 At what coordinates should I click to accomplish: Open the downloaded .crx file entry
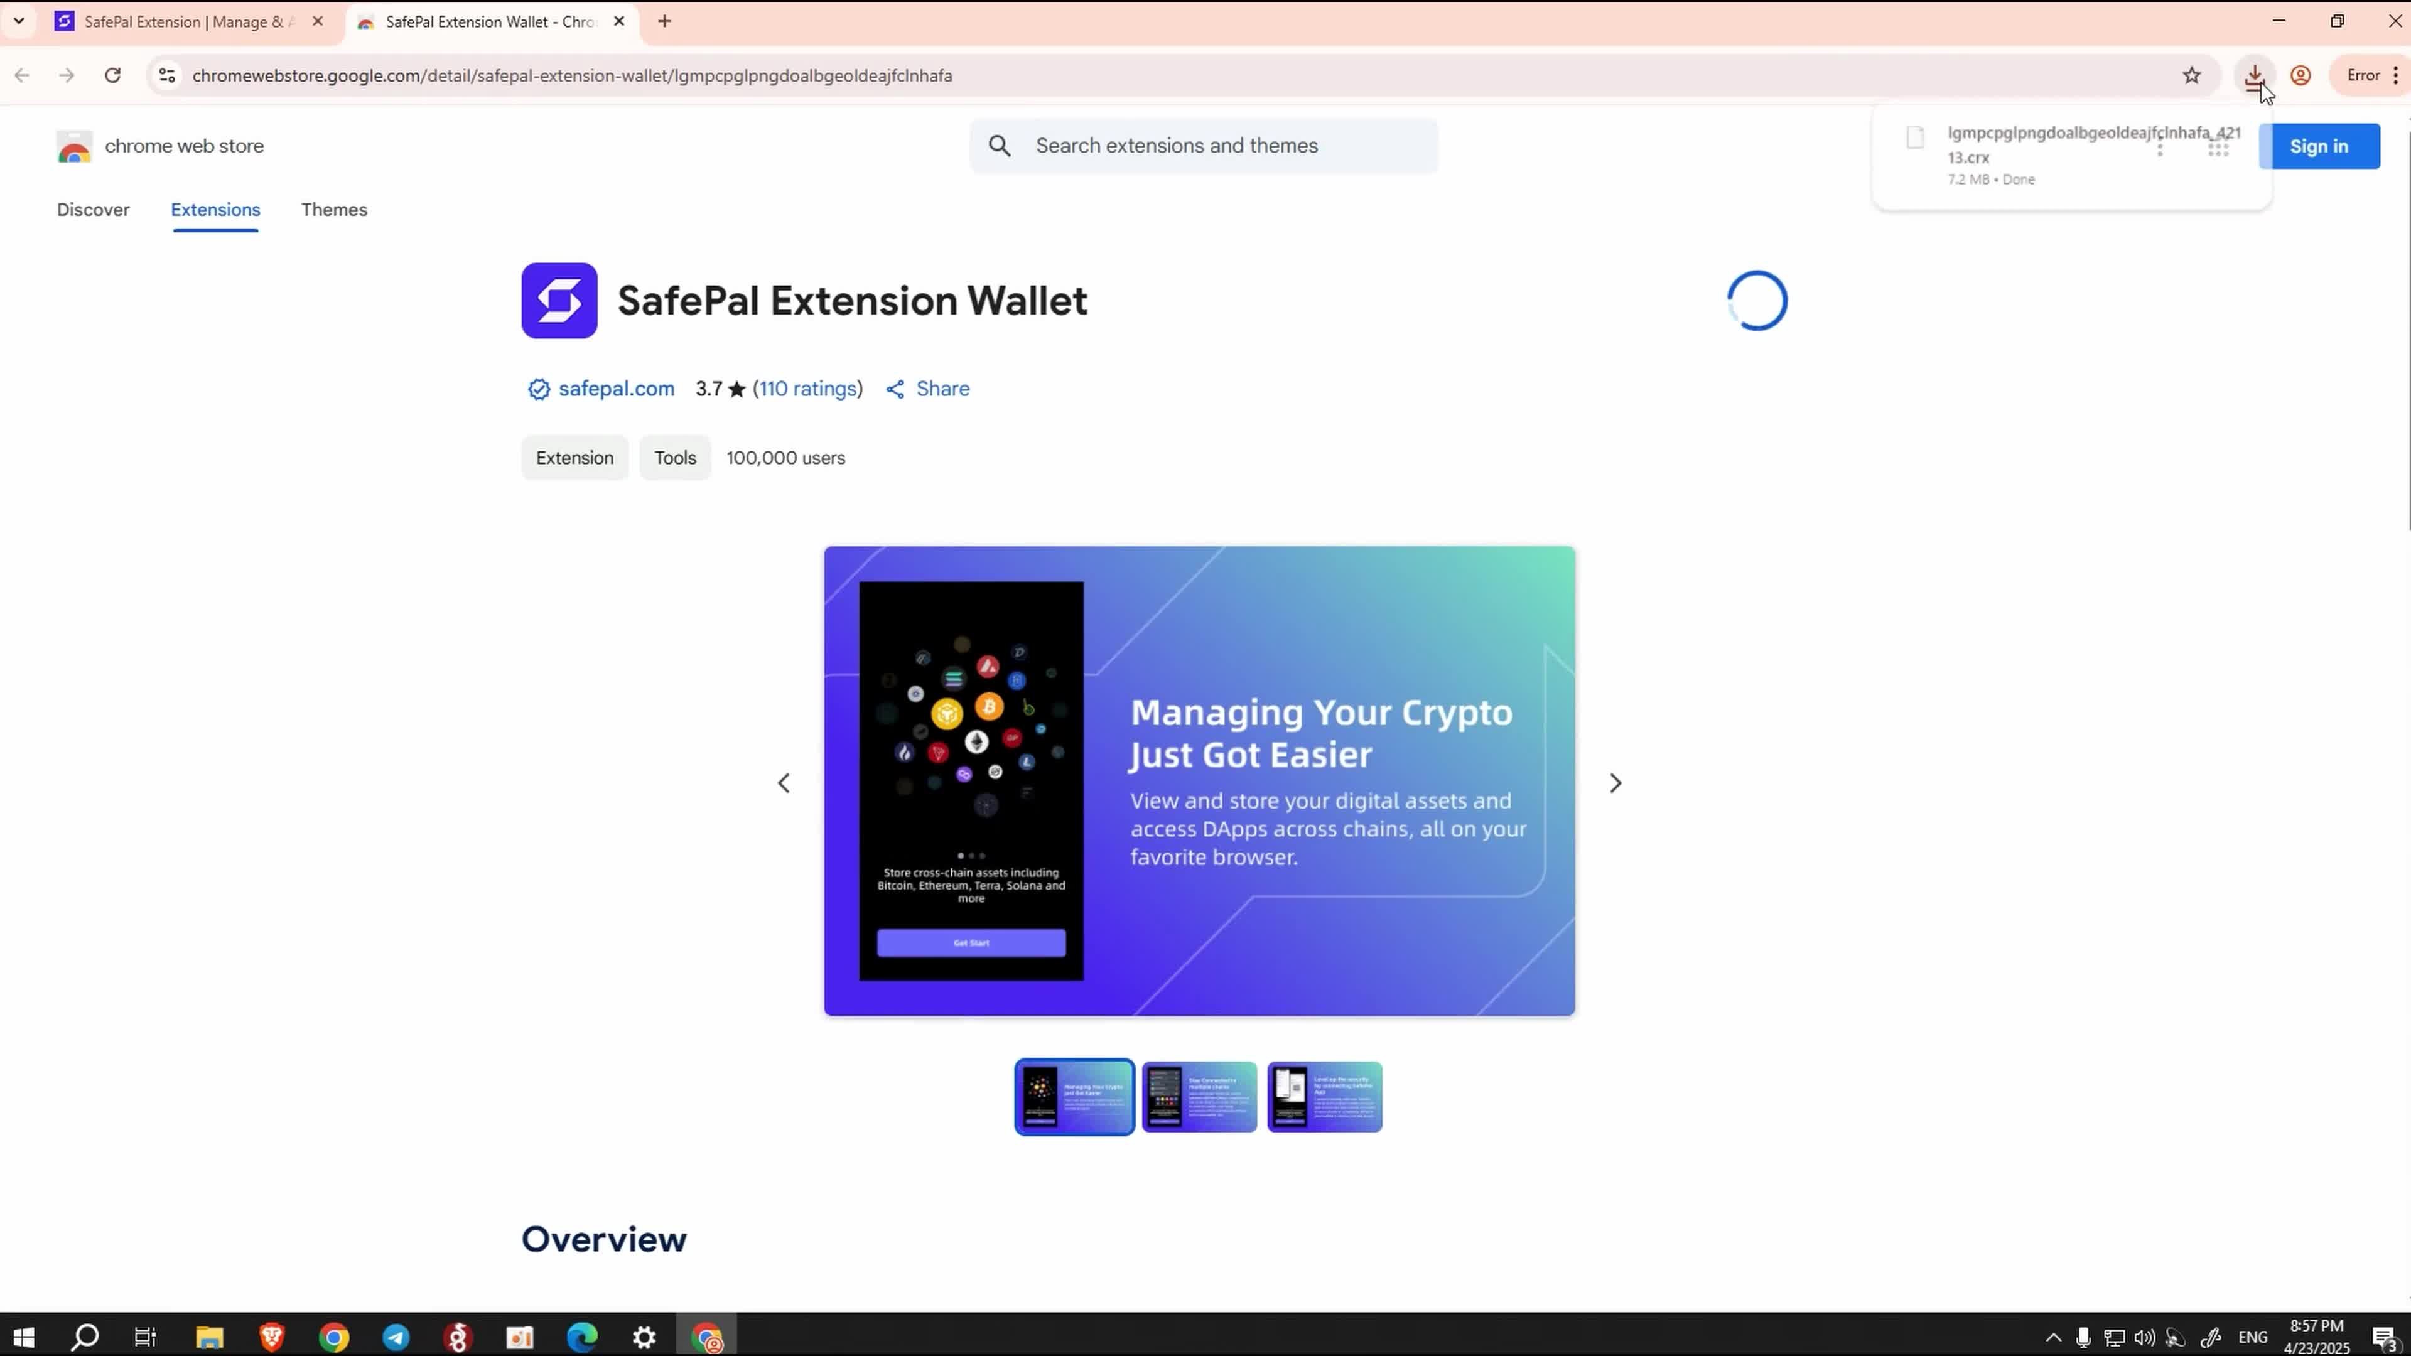2070,155
